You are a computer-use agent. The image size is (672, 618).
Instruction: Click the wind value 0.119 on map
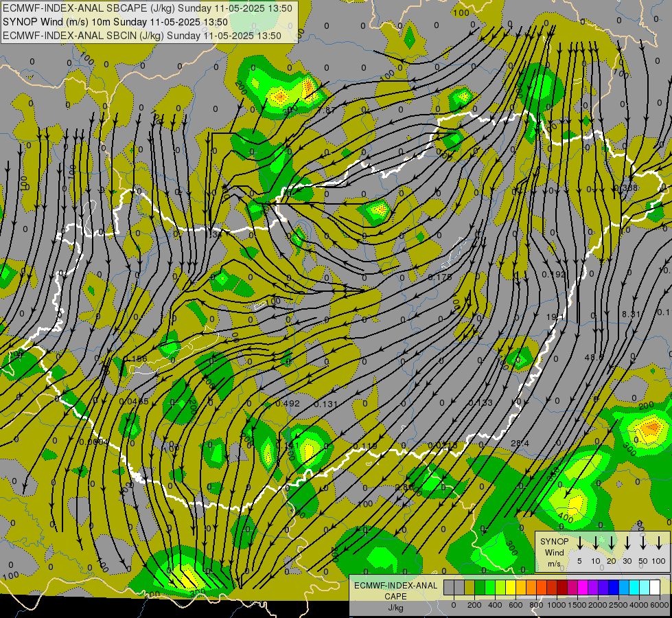coord(365,446)
